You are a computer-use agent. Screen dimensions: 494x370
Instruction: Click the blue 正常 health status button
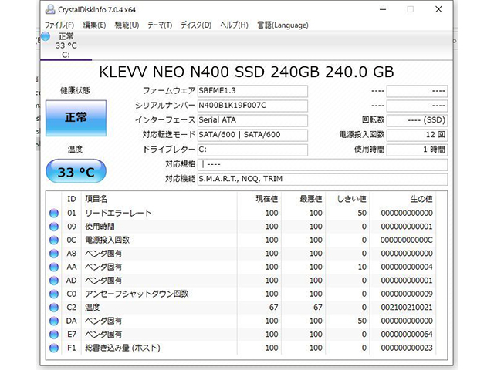(76, 118)
